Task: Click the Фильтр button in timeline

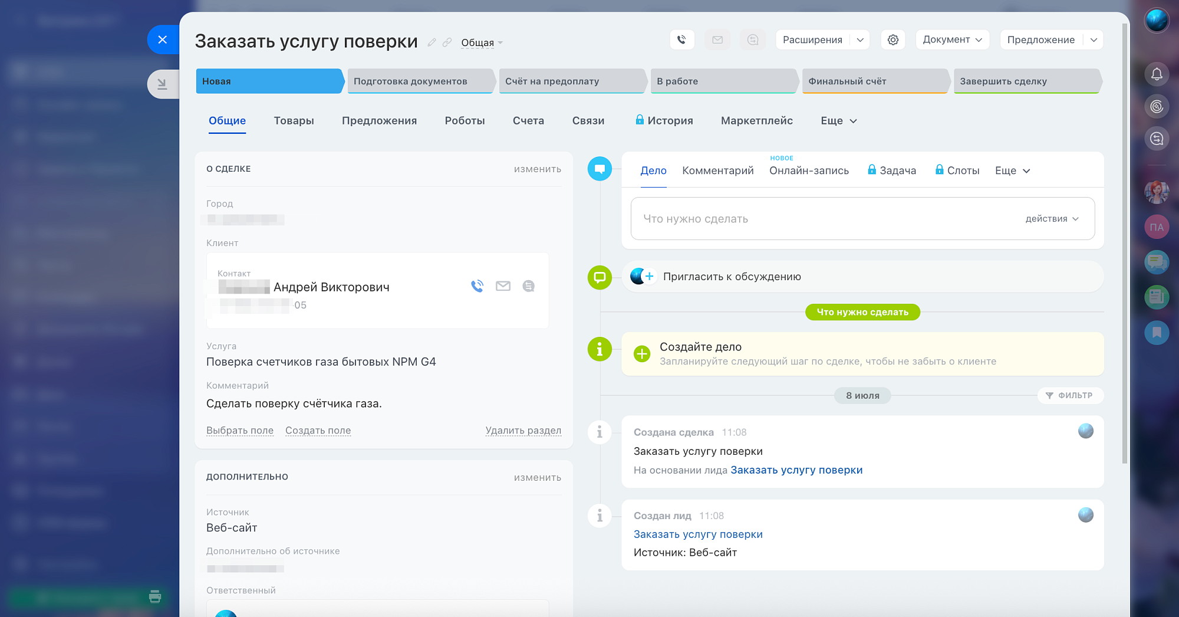Action: click(1069, 396)
